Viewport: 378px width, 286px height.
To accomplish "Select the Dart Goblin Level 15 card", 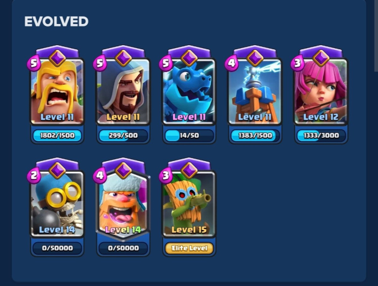I will coord(189,204).
